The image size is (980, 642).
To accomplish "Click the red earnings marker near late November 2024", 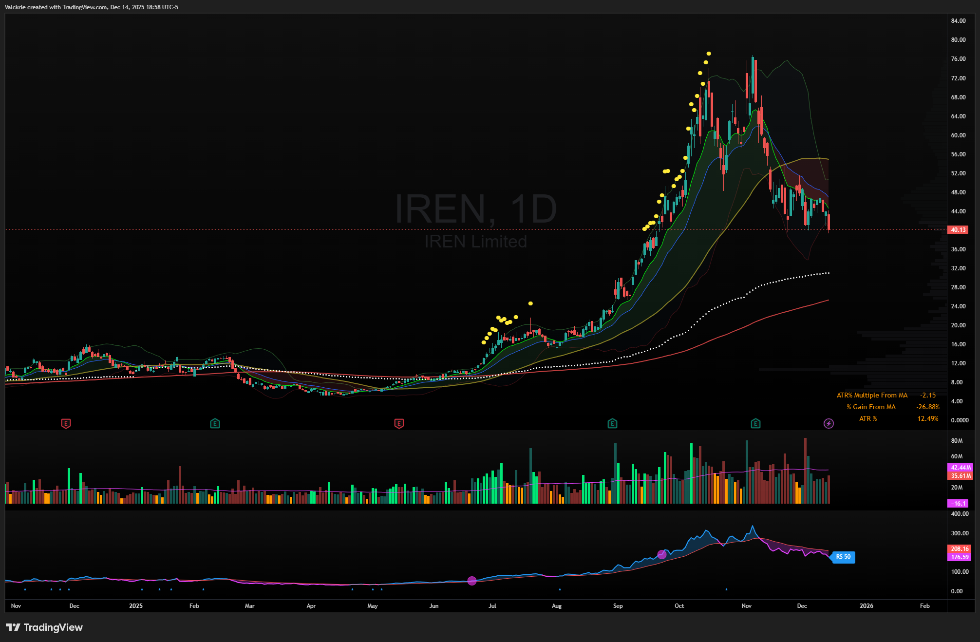I will tap(66, 423).
